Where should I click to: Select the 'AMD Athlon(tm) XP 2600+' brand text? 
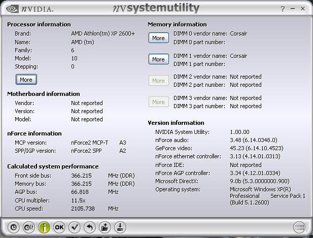click(103, 33)
